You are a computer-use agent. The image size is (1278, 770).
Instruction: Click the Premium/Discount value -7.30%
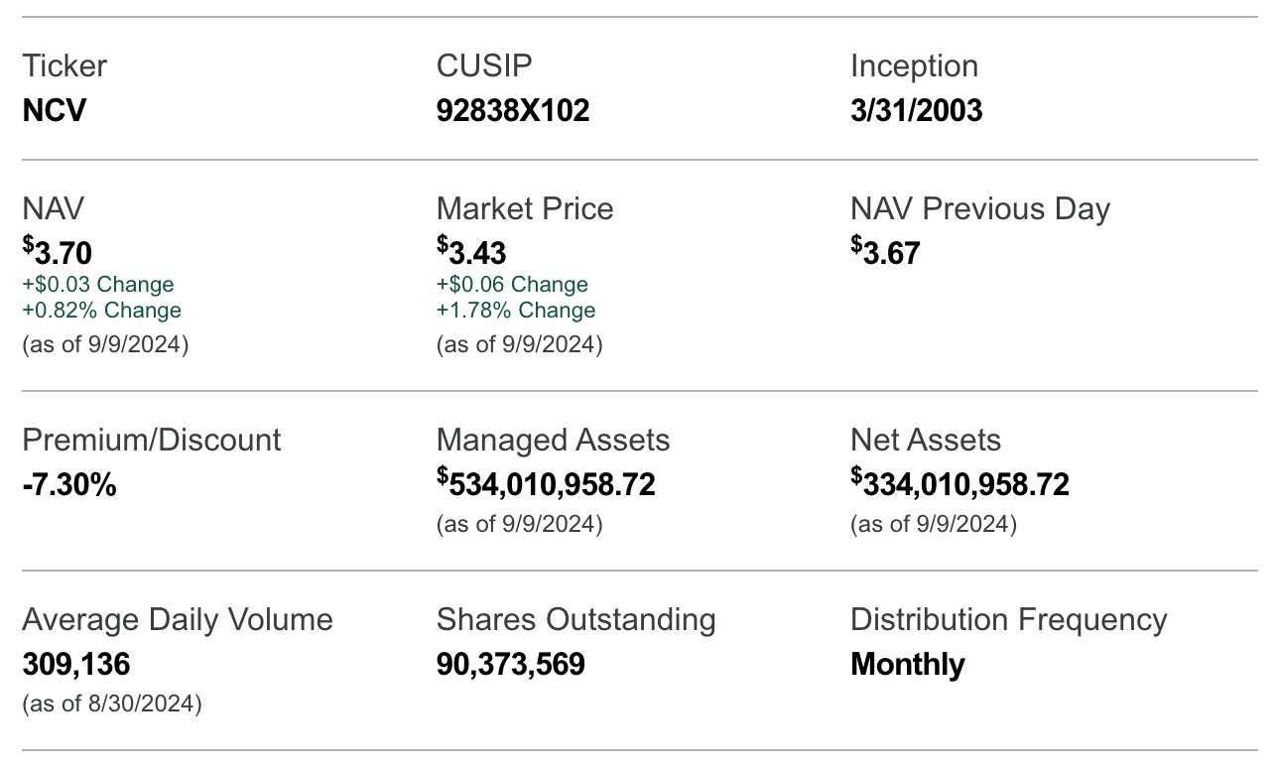pos(69,484)
